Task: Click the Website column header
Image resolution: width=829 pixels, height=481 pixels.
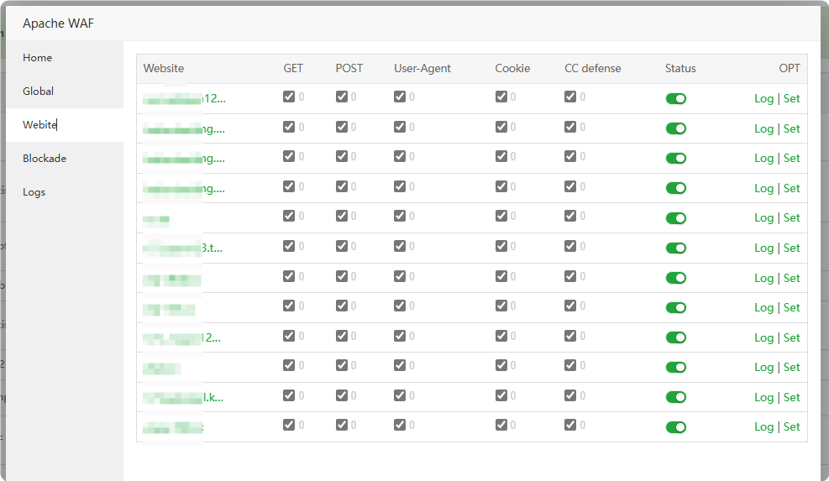Action: 164,68
